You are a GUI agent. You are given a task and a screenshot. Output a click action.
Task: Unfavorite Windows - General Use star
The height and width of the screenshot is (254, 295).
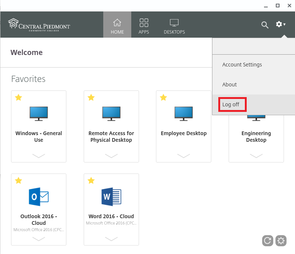18,97
